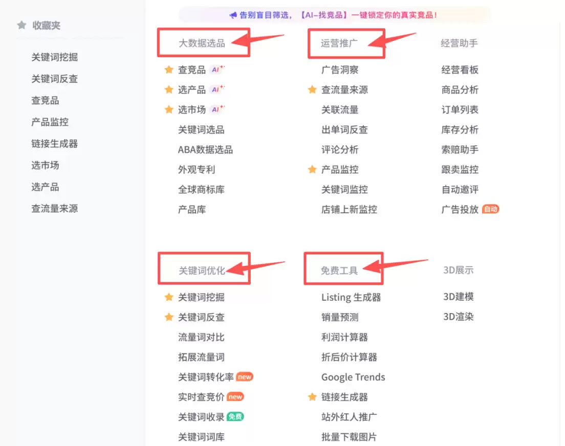This screenshot has width=565, height=446.
Task: Open Listing 生成器 tool
Action: click(351, 297)
